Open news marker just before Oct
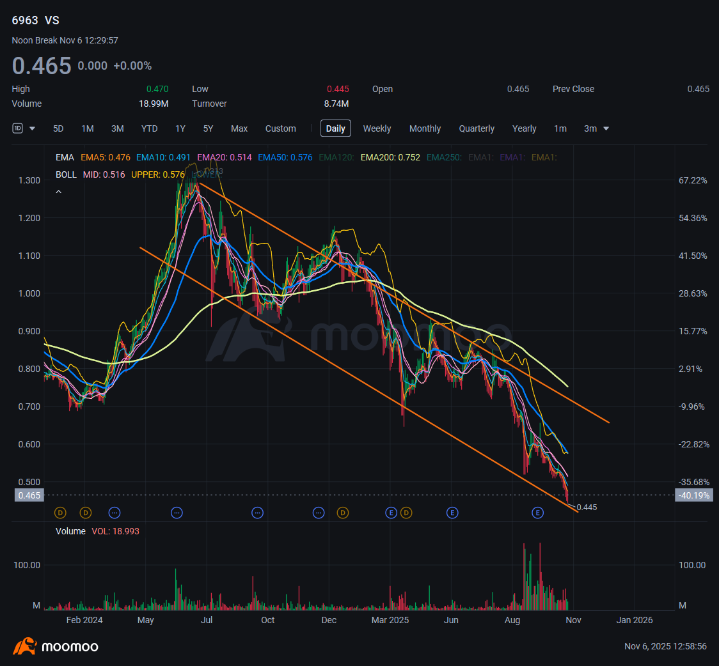The image size is (719, 666). 258,513
